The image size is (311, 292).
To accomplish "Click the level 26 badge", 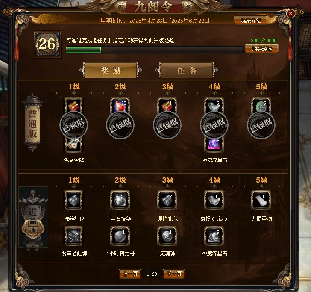I will (47, 44).
